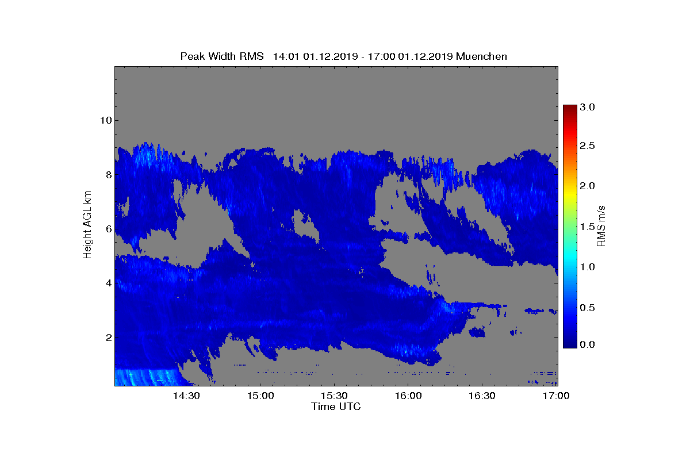The width and height of the screenshot is (690, 460).
Task: Click the colorbar value 0.0
Action: tap(587, 344)
